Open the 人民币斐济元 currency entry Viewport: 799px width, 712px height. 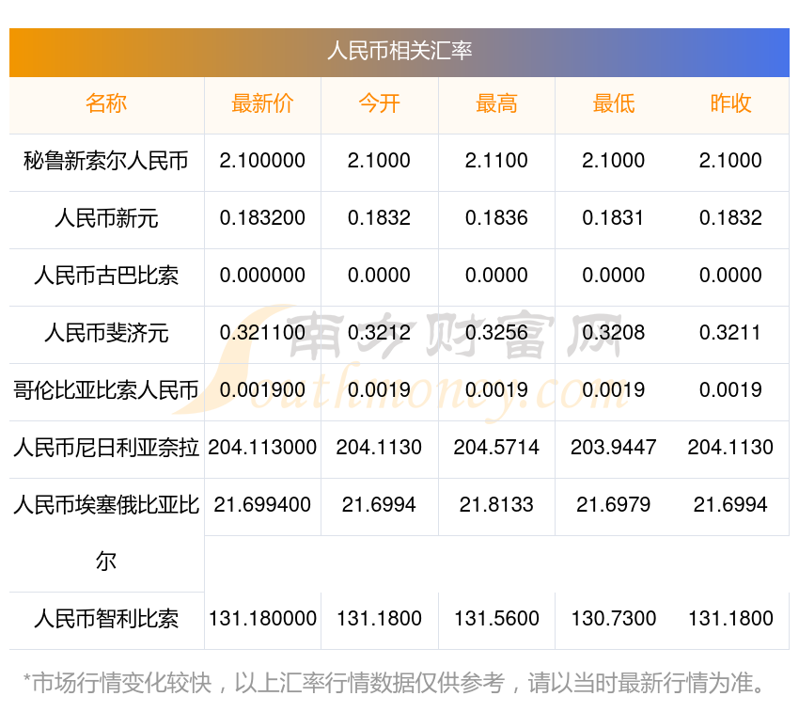106,333
